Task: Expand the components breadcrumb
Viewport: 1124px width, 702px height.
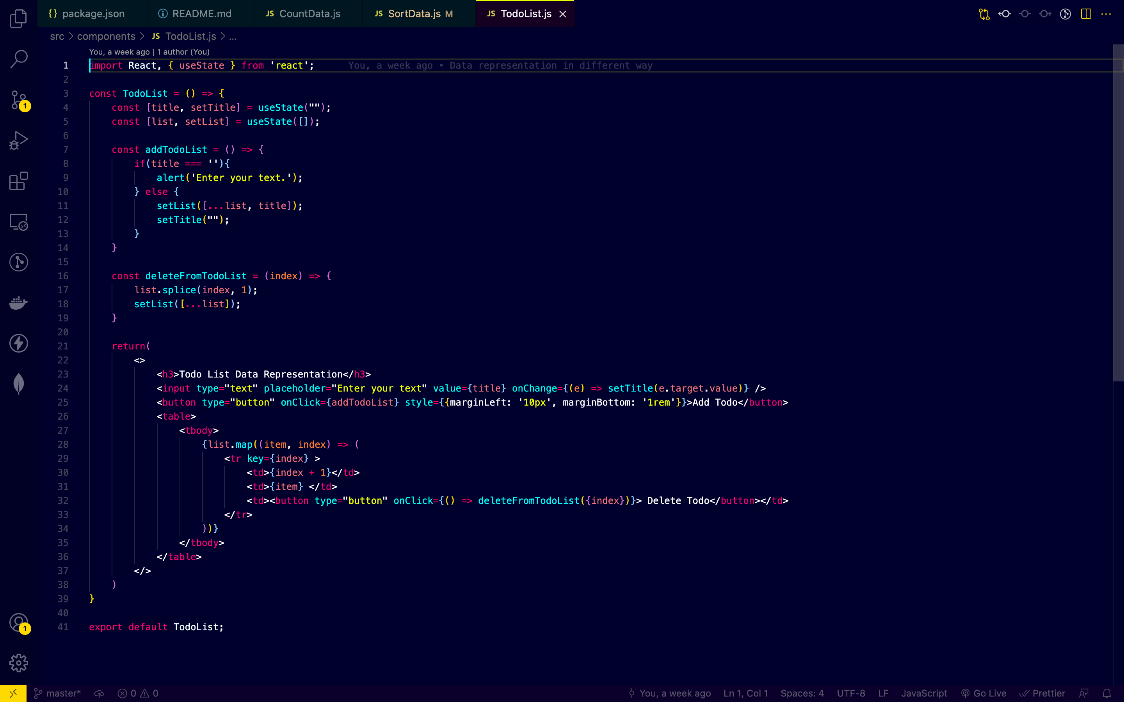Action: pyautogui.click(x=107, y=36)
